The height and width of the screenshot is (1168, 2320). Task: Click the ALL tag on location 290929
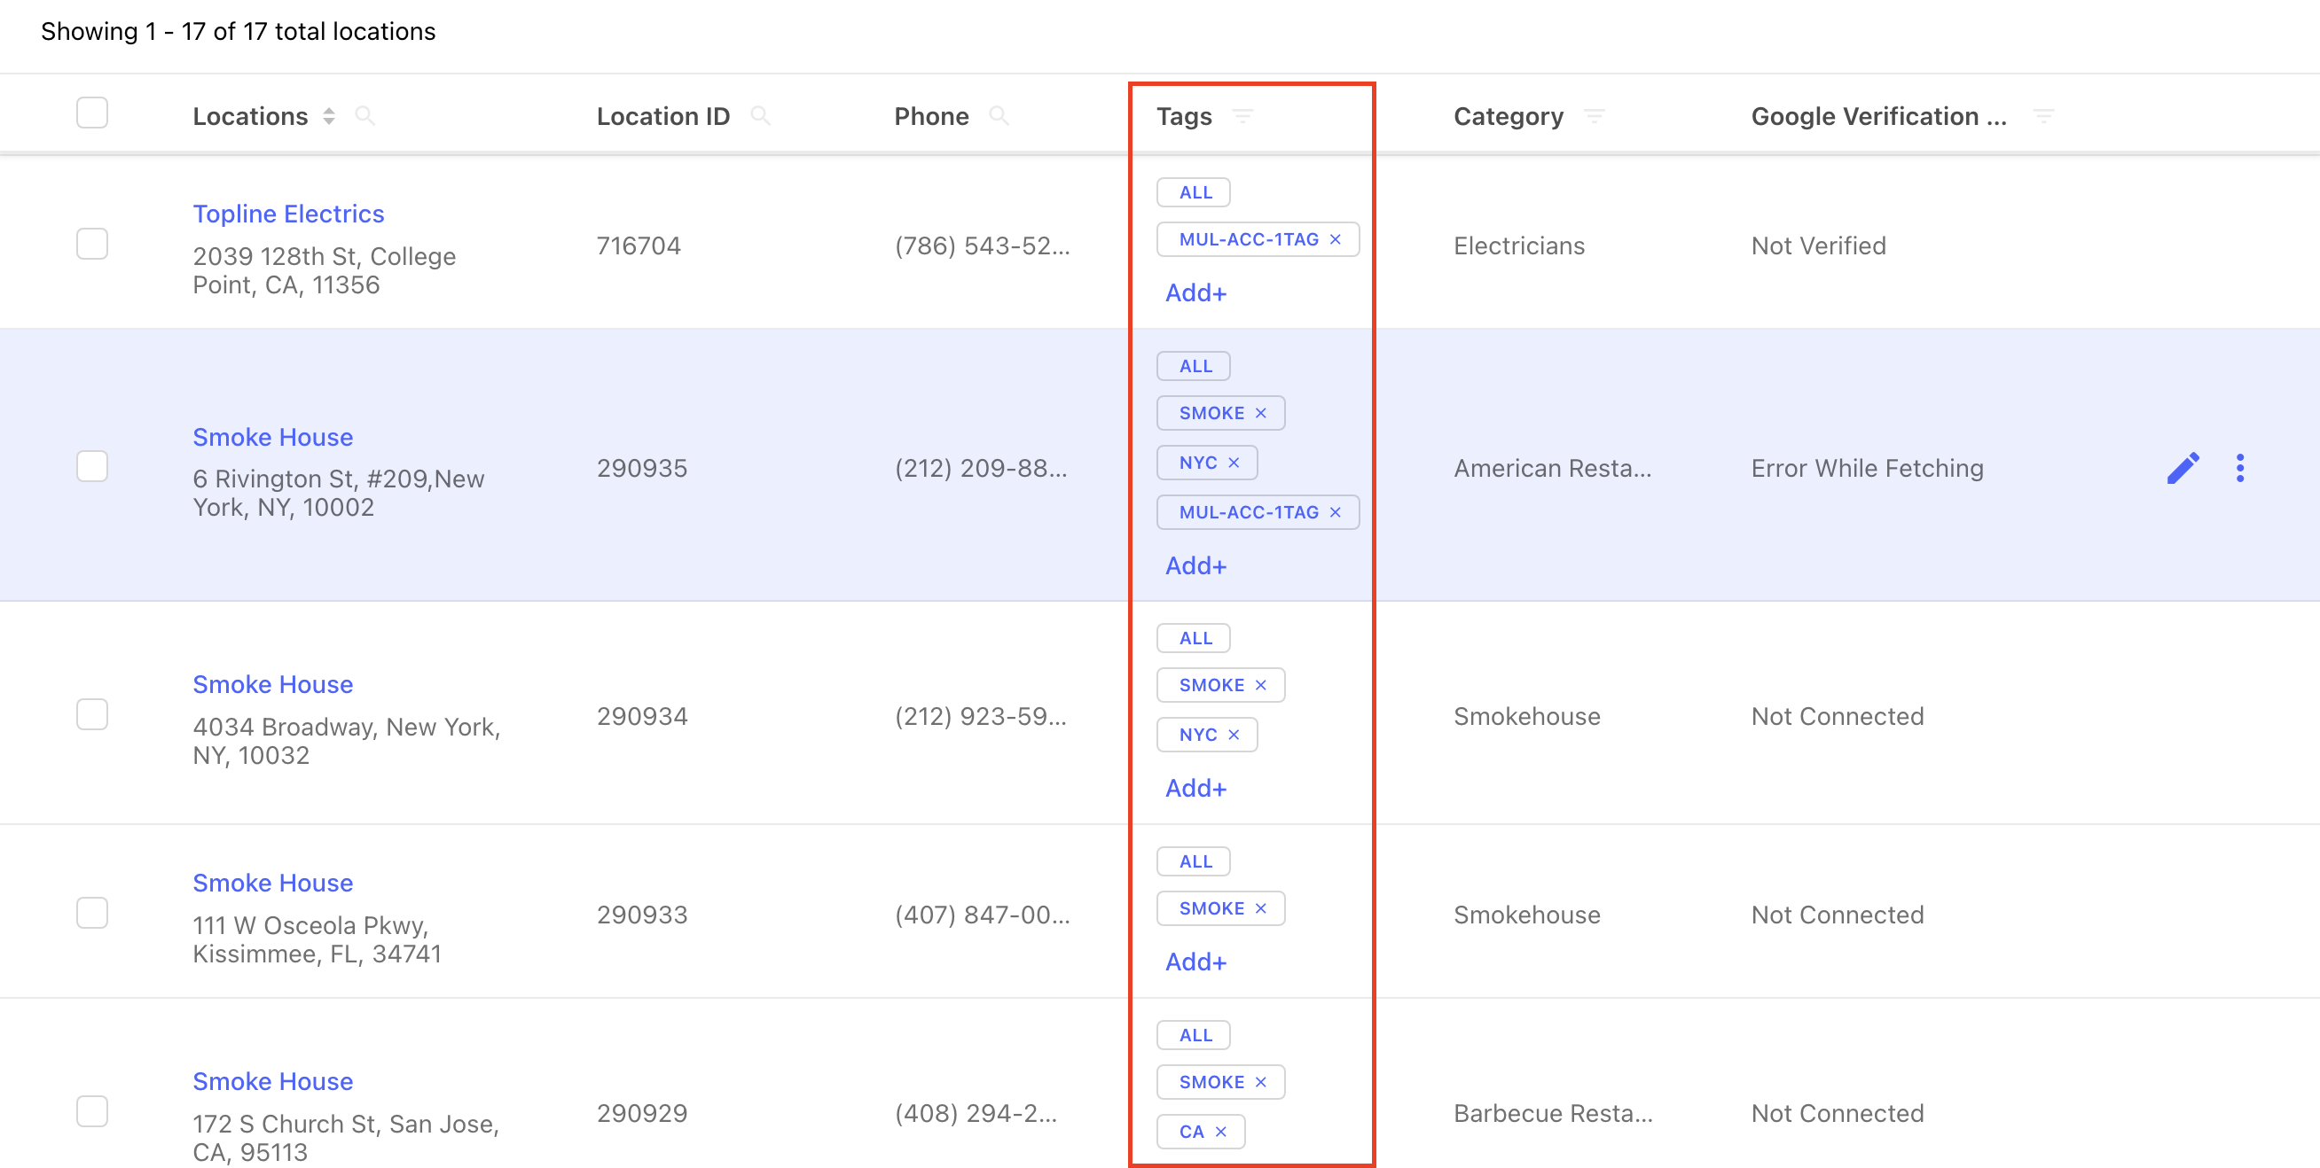(1194, 1035)
